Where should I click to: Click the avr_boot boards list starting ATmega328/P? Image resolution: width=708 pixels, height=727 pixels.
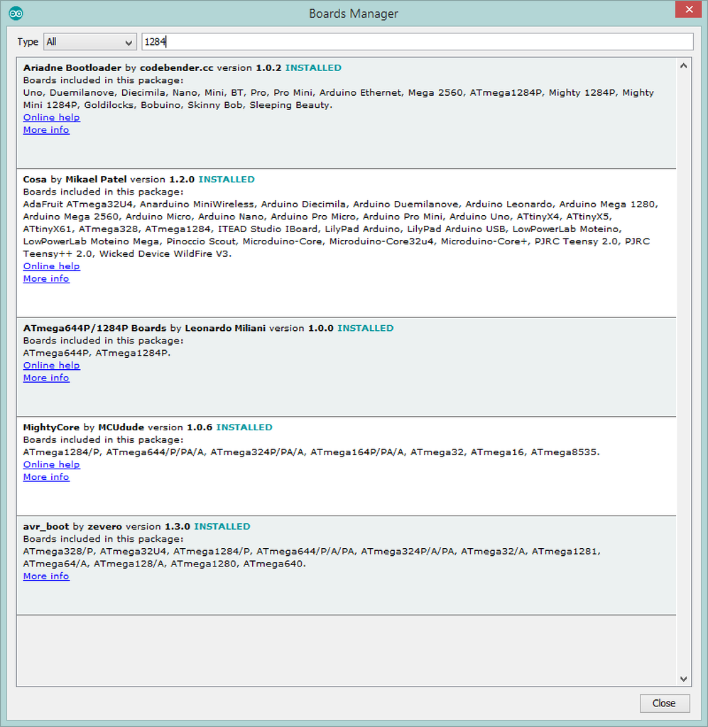click(x=312, y=558)
